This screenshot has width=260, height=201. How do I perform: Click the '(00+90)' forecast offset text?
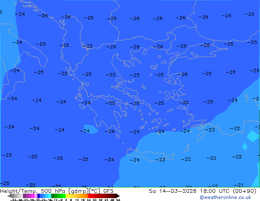coord(244,191)
